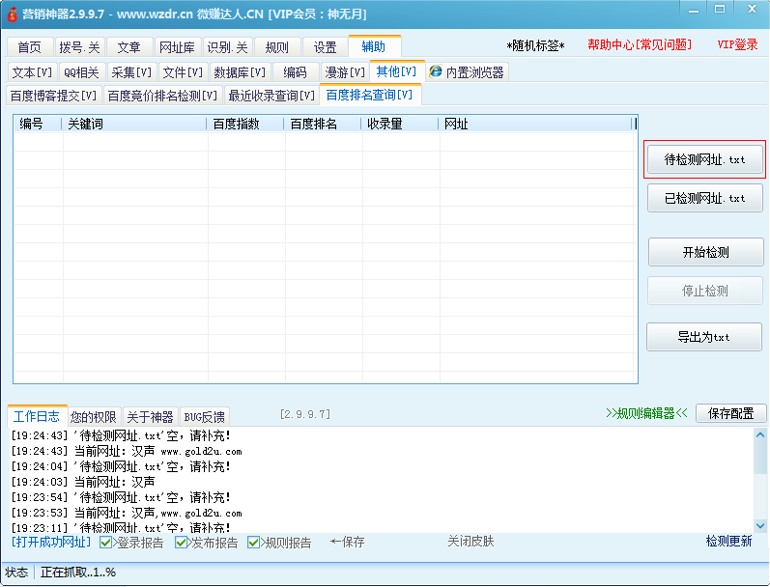Click the ←保存 link
The image size is (770, 587).
coord(347,542)
